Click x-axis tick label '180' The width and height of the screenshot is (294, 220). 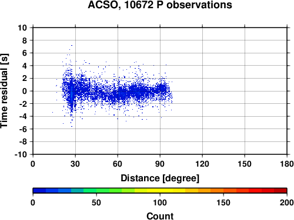(x=287, y=164)
